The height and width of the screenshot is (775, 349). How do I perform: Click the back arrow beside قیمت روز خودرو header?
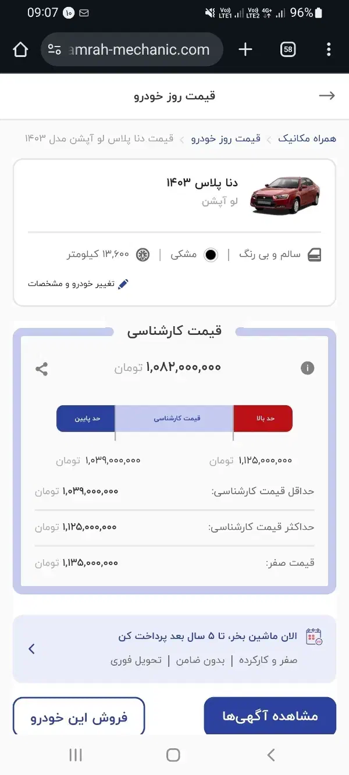[327, 95]
